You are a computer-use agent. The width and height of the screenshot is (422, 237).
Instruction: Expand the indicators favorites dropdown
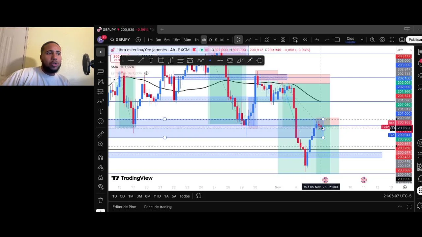click(275, 40)
